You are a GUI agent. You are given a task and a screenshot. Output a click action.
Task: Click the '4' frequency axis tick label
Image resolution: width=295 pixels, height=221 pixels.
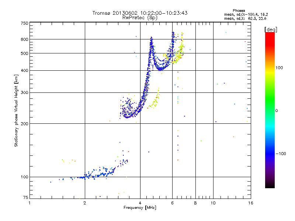point(140,203)
